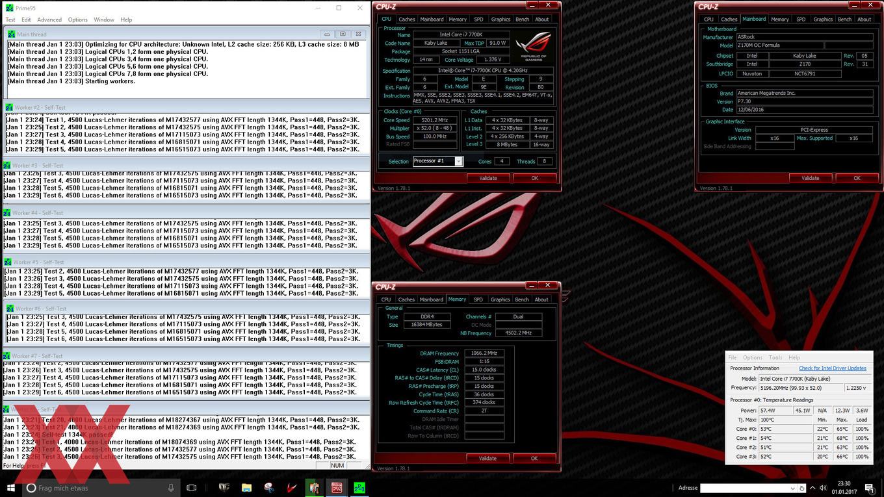This screenshot has height=497, width=884.
Task: Click the Worker #4 Self-Test window icon
Action: tap(7, 212)
